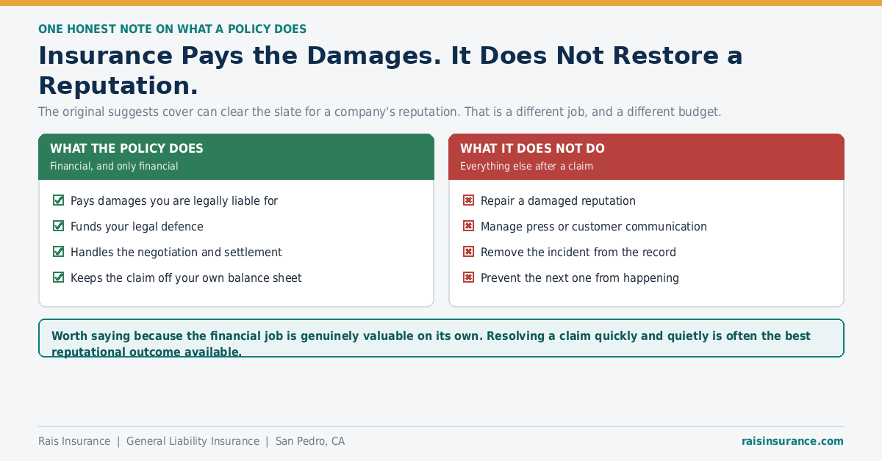Click cross mark beside 'Prevent the next one from happening'
Screen dimensions: 882x461
(x=468, y=277)
